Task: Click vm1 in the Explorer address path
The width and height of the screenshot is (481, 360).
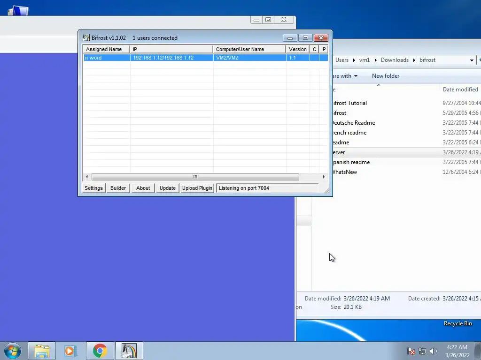Action: [365, 60]
